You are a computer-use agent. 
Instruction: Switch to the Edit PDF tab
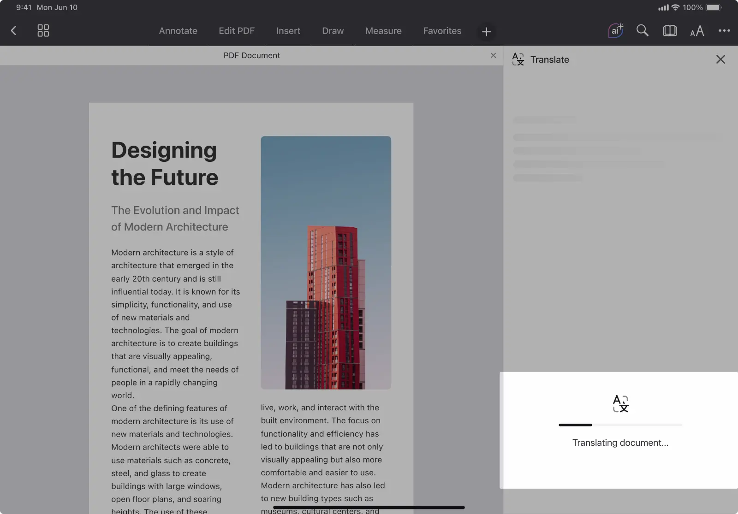[x=237, y=31]
